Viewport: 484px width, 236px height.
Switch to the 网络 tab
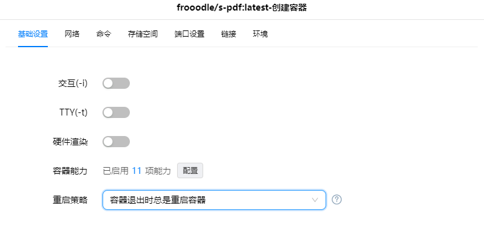pyautogui.click(x=72, y=34)
